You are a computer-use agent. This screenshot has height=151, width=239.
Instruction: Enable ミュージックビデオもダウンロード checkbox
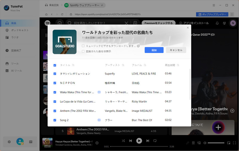83,46
